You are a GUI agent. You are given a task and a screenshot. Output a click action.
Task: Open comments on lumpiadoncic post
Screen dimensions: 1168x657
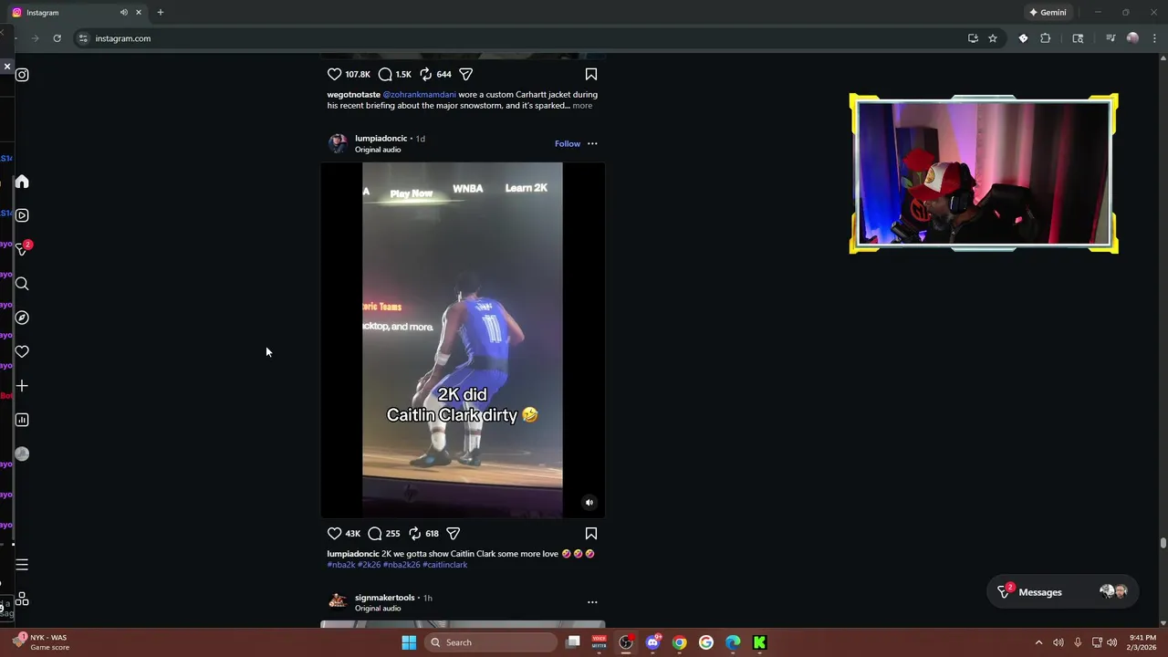pos(374,533)
